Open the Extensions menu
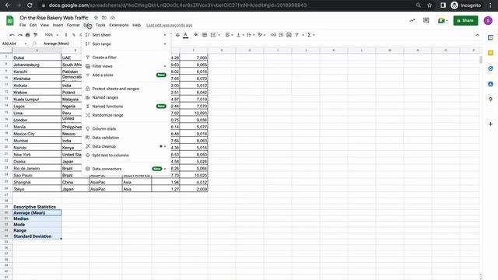The image size is (498, 280). click(119, 25)
